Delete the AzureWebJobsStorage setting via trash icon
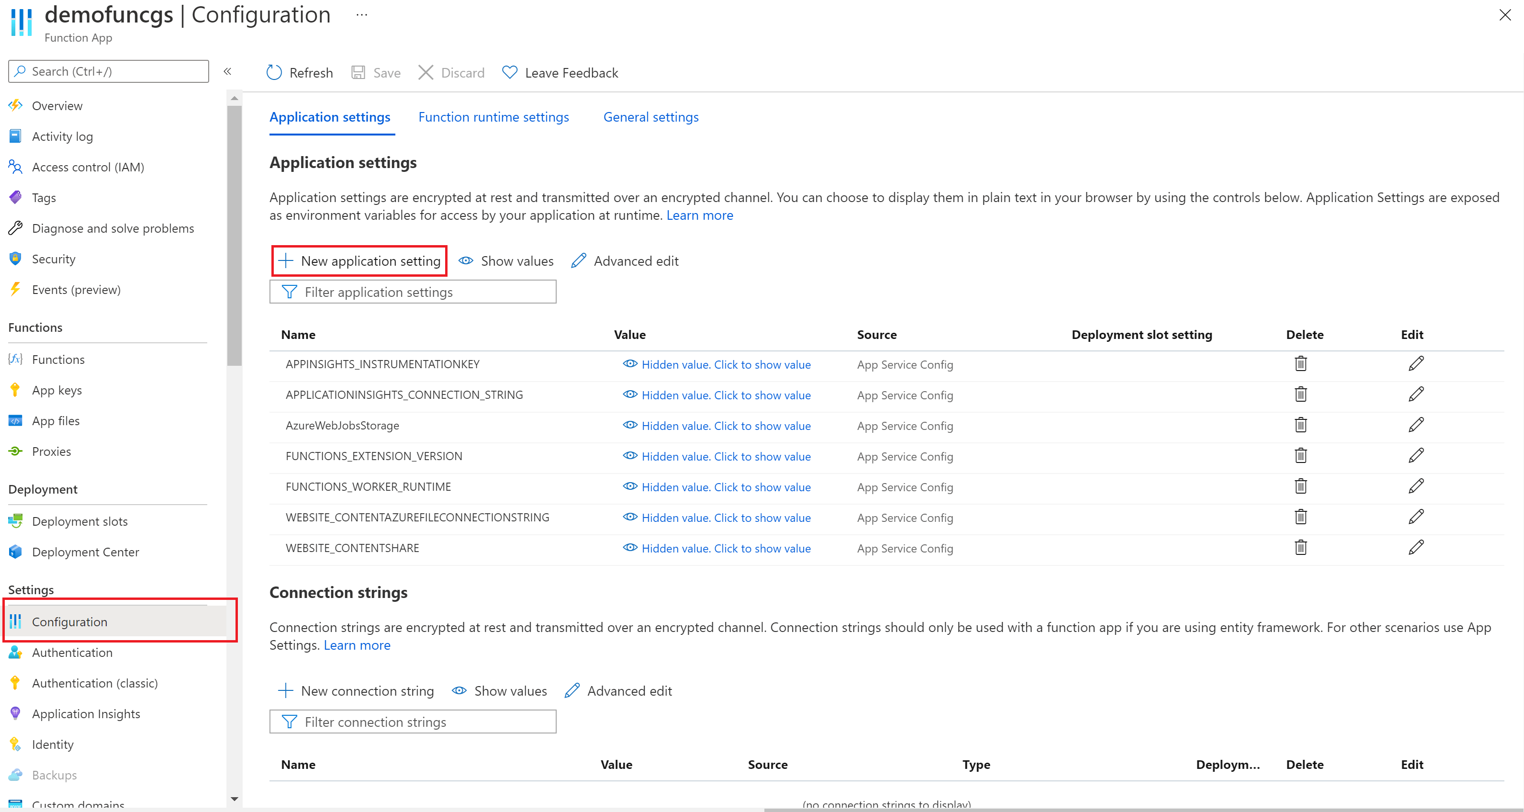The height and width of the screenshot is (812, 1524). [x=1300, y=425]
